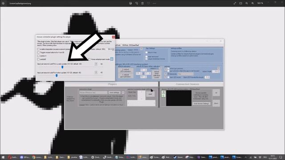
Task: Close the mouse connector plugin settings dialog
Action: [x=113, y=37]
